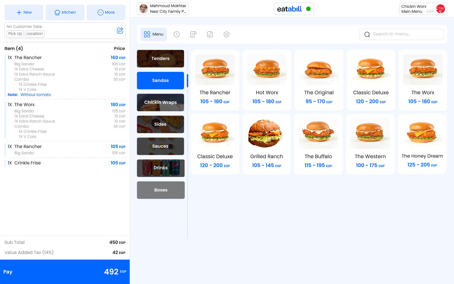
Task: Click the edit customer data icon
Action: 120,30
